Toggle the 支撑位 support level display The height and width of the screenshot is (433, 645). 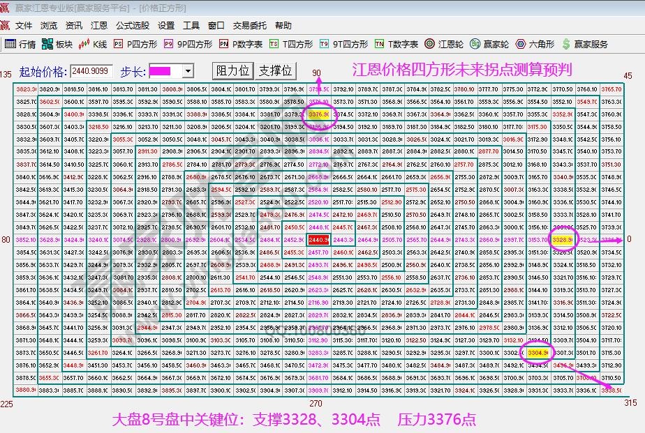pyautogui.click(x=274, y=71)
